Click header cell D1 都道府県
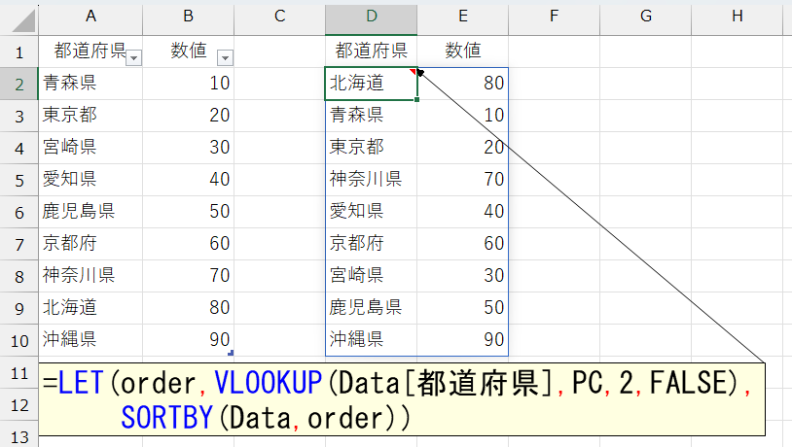Image resolution: width=792 pixels, height=447 pixels. click(x=372, y=51)
